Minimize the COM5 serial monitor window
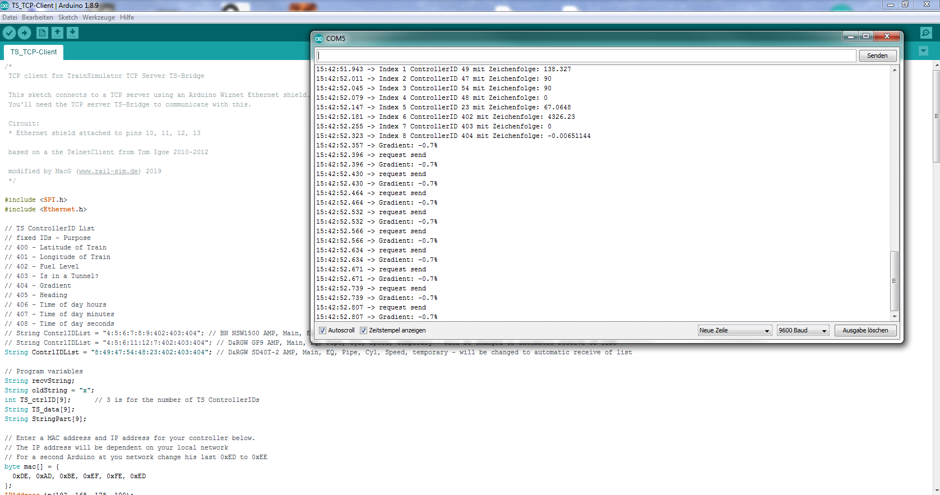The width and height of the screenshot is (940, 495). click(x=851, y=36)
